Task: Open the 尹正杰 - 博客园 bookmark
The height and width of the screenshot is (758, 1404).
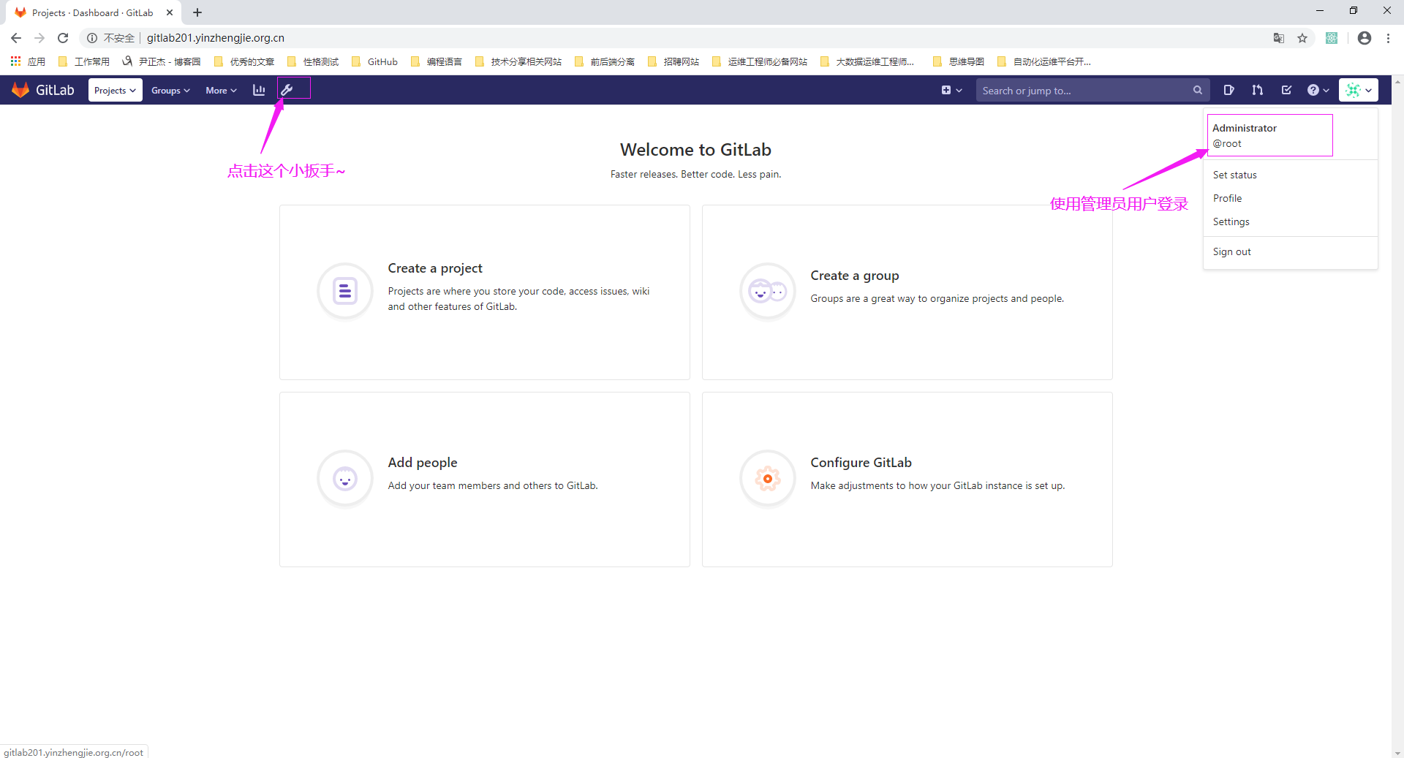Action: click(162, 61)
